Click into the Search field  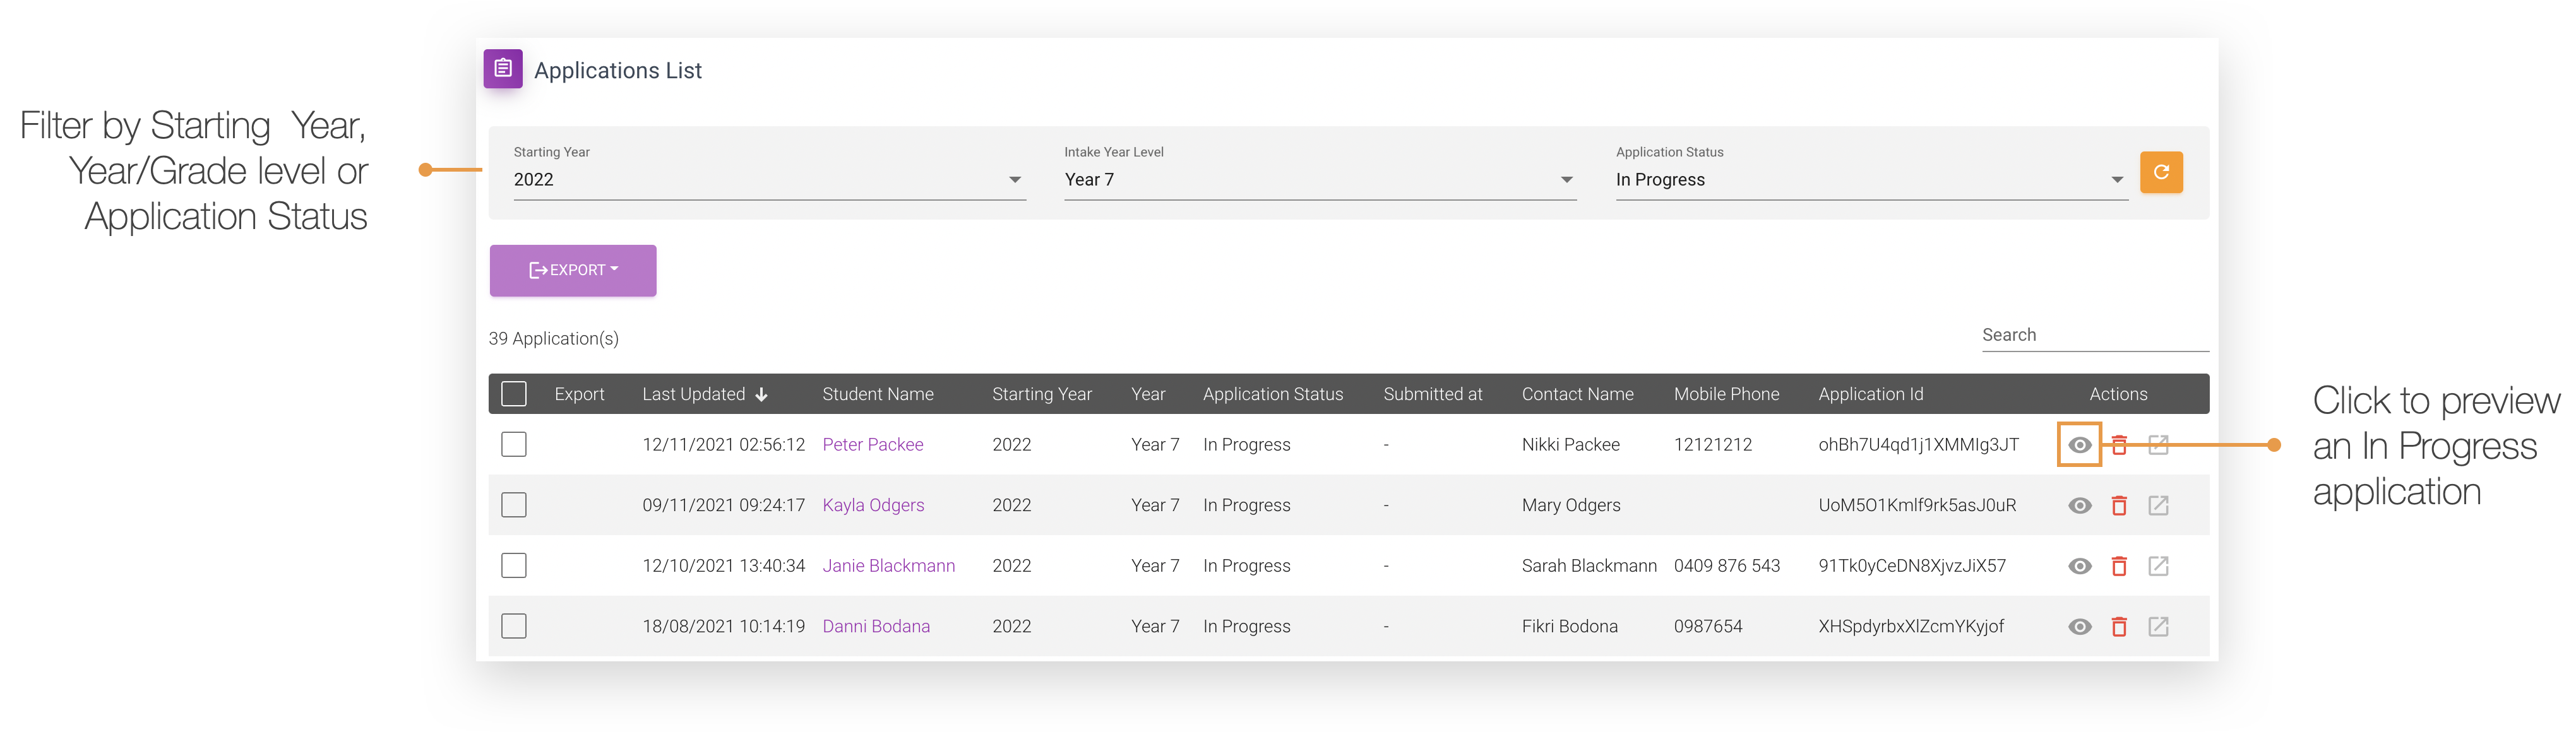[2095, 335]
